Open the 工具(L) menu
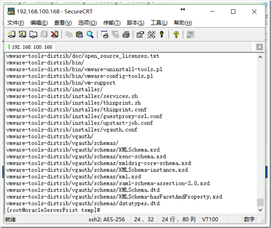 pyautogui.click(x=159, y=23)
